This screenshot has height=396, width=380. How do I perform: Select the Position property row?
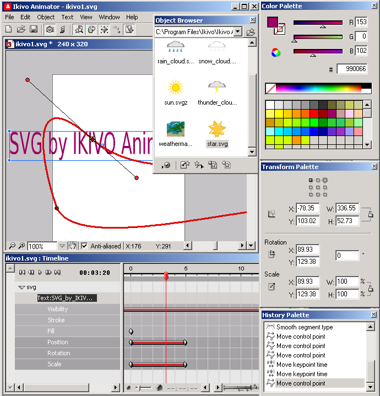67,342
